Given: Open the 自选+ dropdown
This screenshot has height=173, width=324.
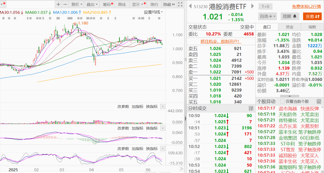Looking at the screenshot, I should click(267, 16).
